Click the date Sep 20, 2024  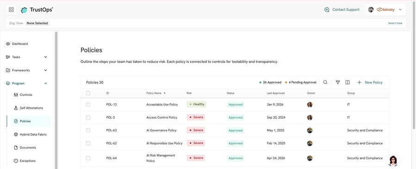[x=276, y=117]
